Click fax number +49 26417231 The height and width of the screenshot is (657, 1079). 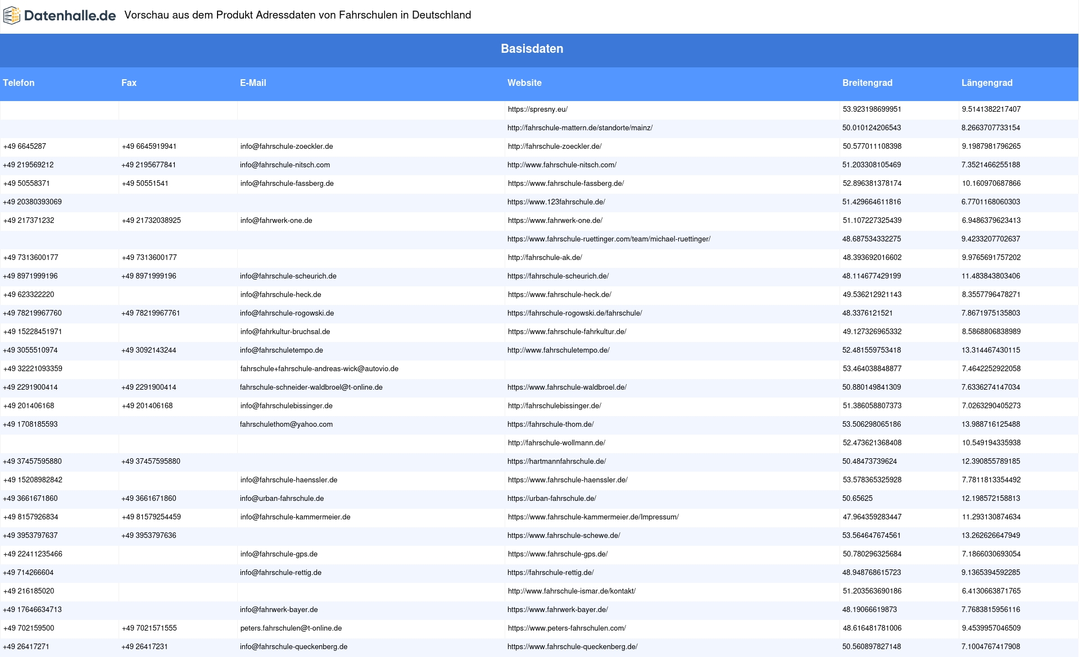pyautogui.click(x=144, y=647)
